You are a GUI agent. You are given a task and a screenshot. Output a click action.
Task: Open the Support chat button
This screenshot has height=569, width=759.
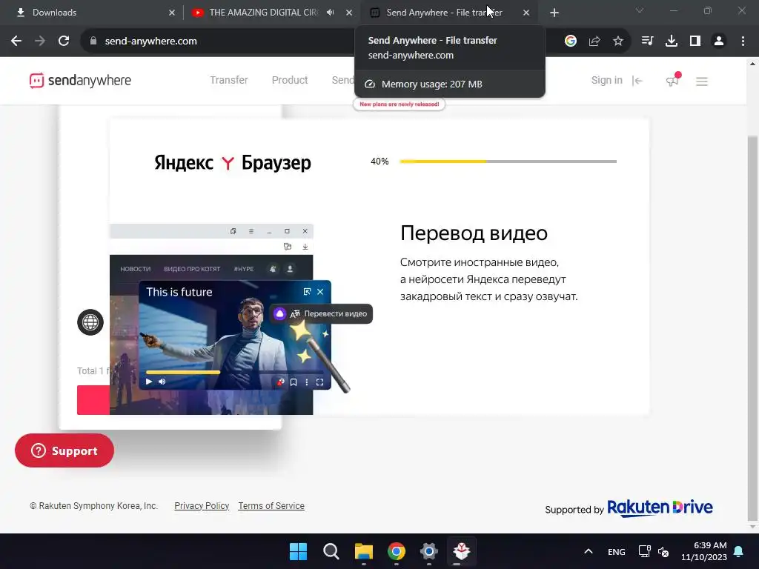(64, 450)
